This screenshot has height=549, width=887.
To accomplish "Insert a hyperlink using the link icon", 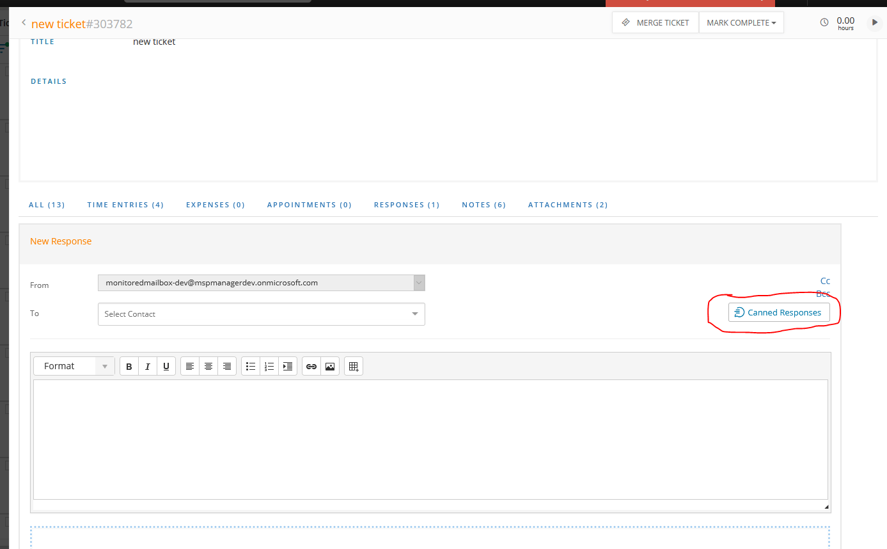I will [311, 366].
